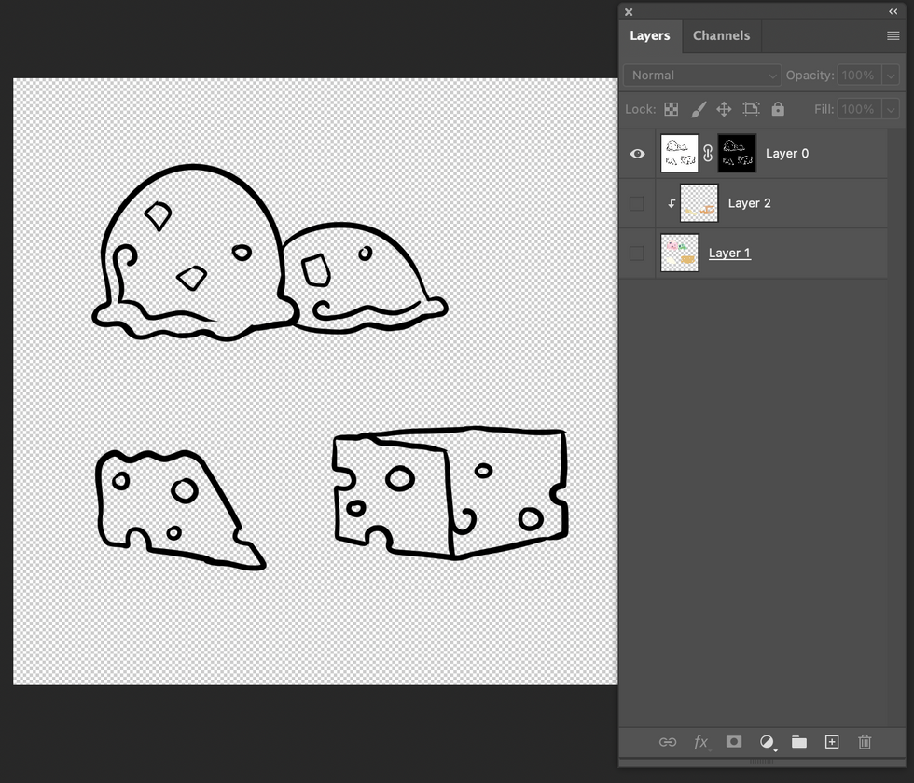Lock image pixels brush icon
The image size is (914, 783).
(699, 109)
